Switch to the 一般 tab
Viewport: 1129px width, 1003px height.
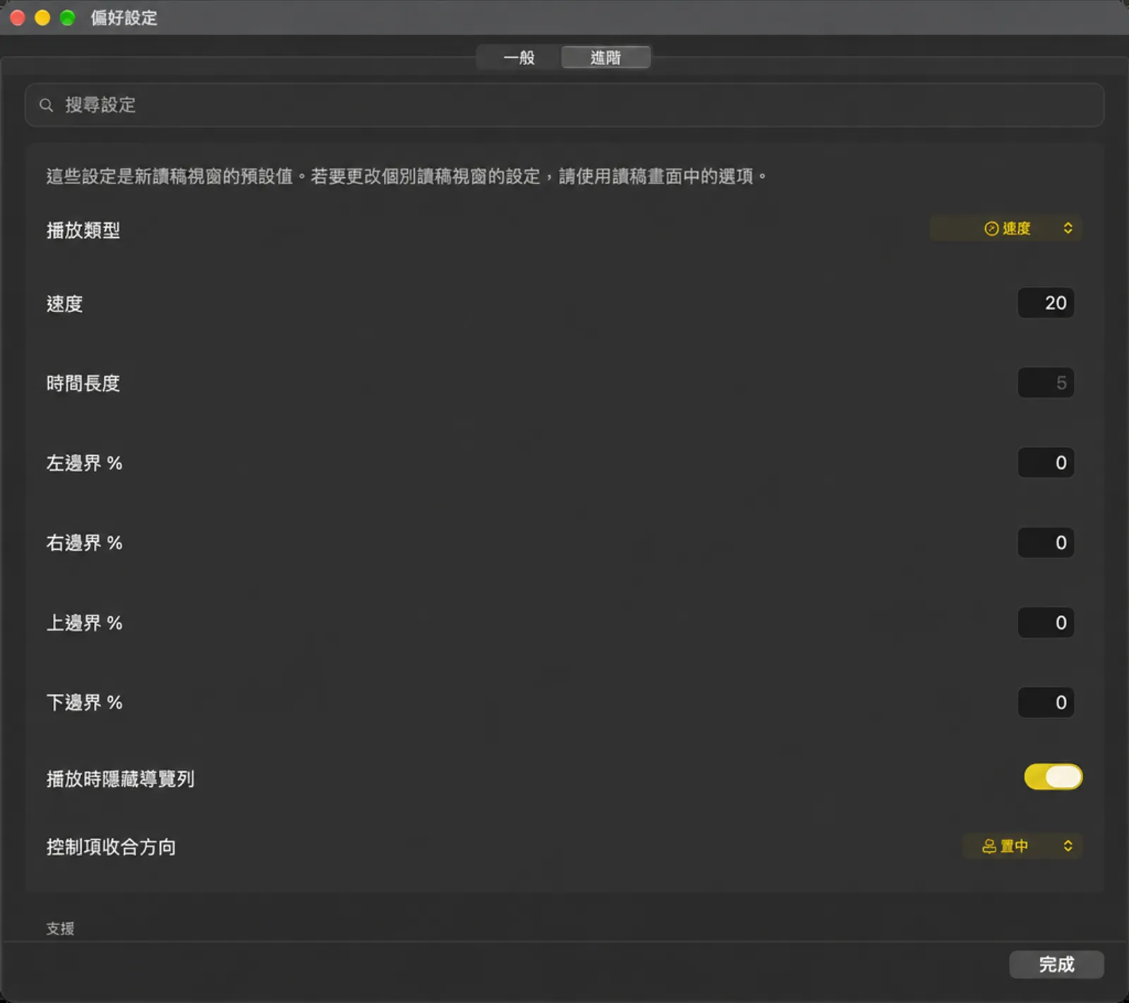pyautogui.click(x=519, y=57)
